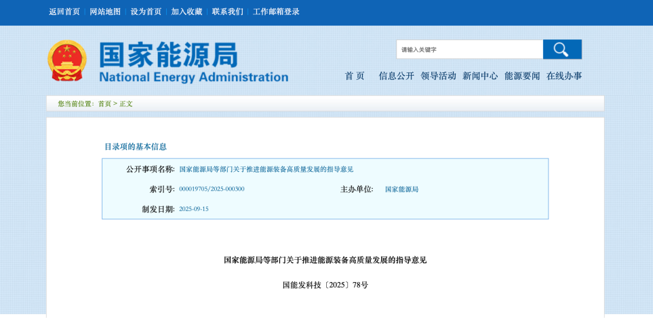Open 工作邮箱登录 mail login link
This screenshot has height=318, width=653.
coord(276,12)
